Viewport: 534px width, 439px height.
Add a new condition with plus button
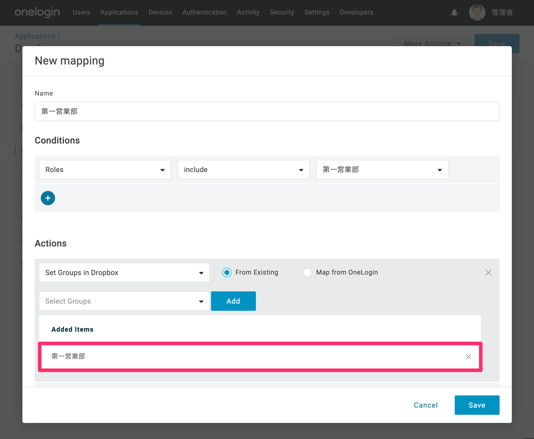click(x=48, y=198)
